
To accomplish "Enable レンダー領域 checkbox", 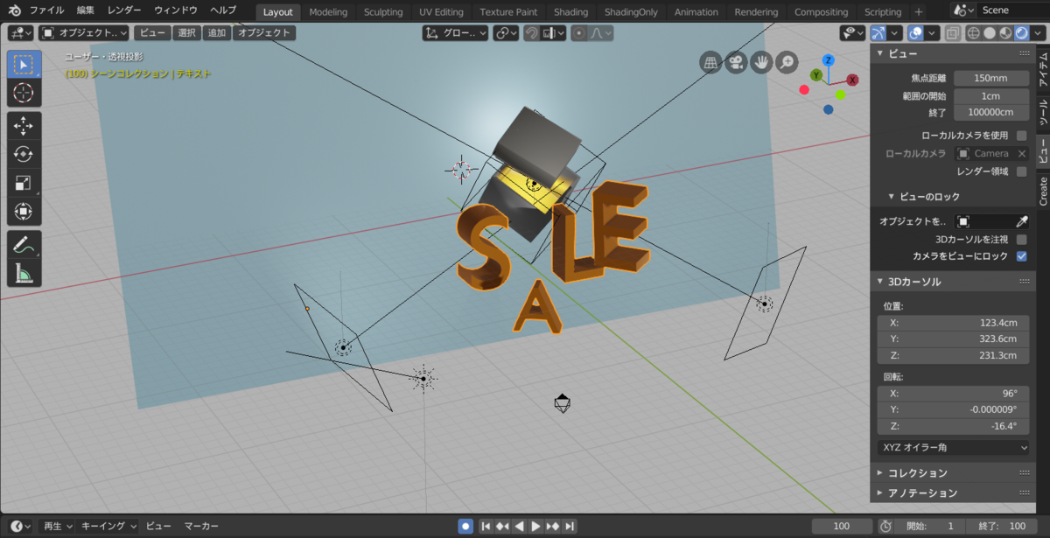I will tap(1021, 171).
